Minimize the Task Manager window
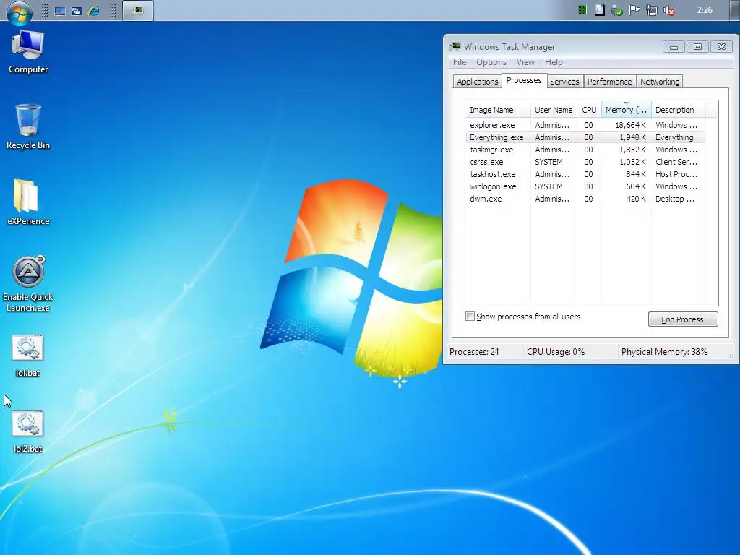Image resolution: width=740 pixels, height=555 pixels. (x=674, y=47)
